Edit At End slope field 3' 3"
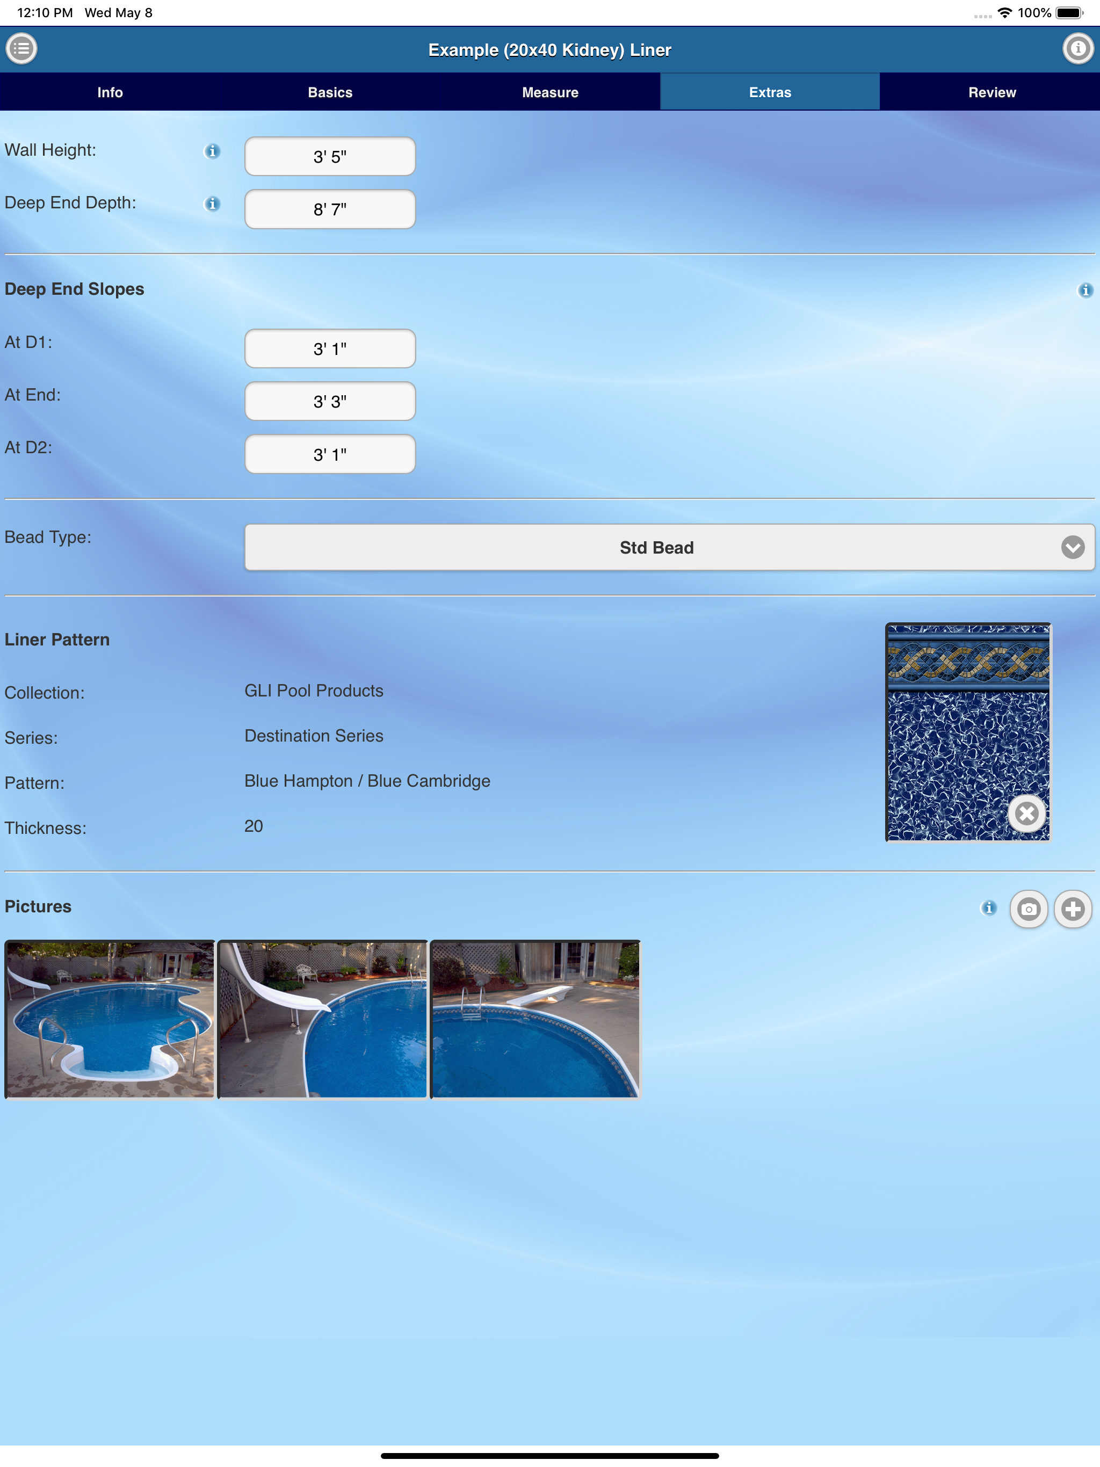 [330, 401]
